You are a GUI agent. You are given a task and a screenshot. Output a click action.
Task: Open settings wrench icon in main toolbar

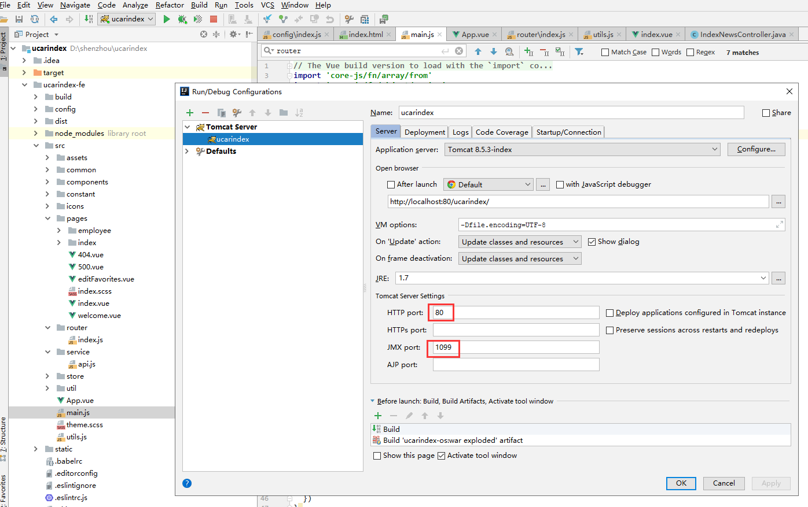click(x=349, y=19)
